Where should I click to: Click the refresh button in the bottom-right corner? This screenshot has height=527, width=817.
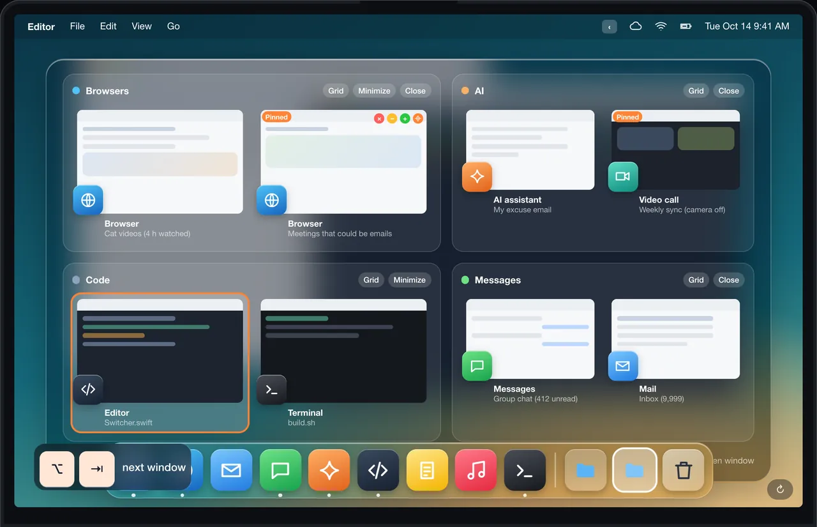click(780, 489)
